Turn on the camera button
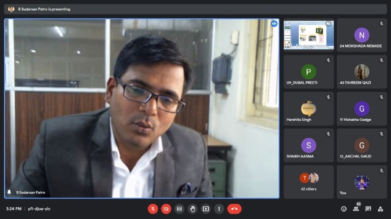The width and height of the screenshot is (391, 219). point(166,209)
